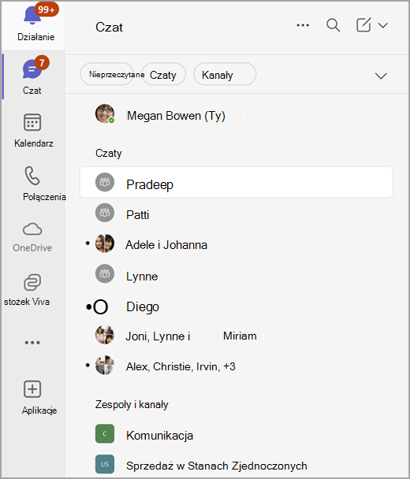Click the 7 unread chat badge
This screenshot has width=410, height=479.
coord(42,62)
